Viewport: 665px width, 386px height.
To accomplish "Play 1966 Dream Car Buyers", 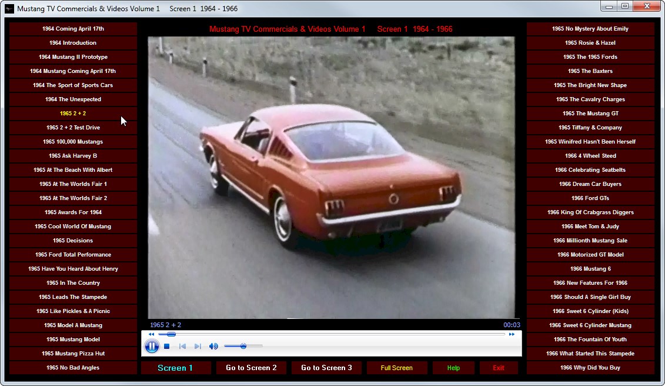I will coord(590,184).
